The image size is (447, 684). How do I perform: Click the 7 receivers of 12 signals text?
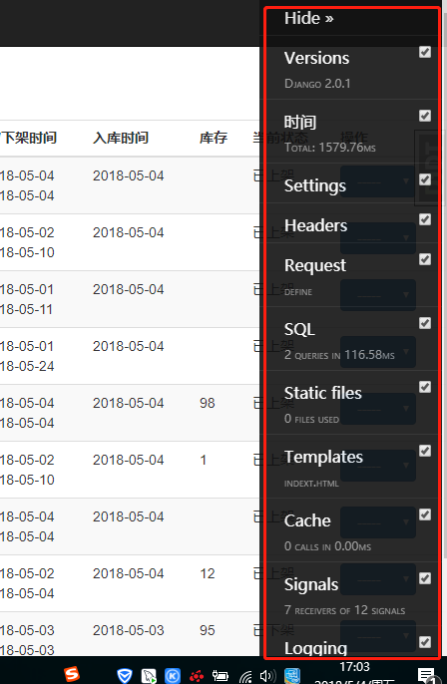pos(344,610)
